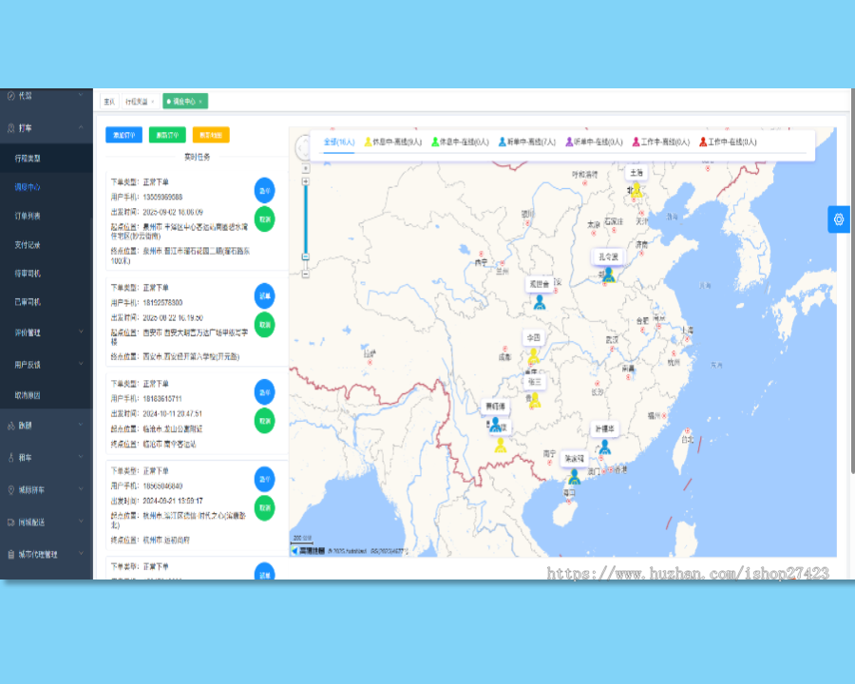855x684 pixels.
Task: Click blue round button on 泉州市 order
Action: click(264, 190)
